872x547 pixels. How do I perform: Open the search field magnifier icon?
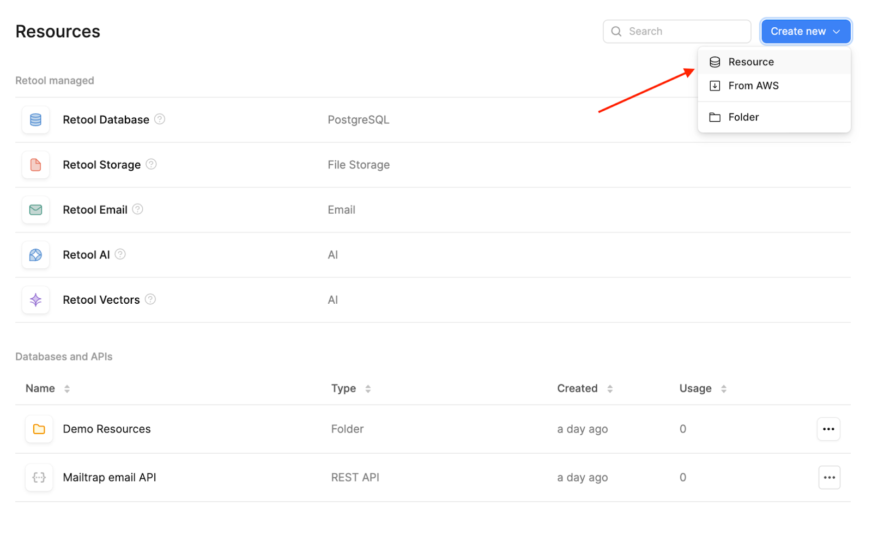[616, 31]
